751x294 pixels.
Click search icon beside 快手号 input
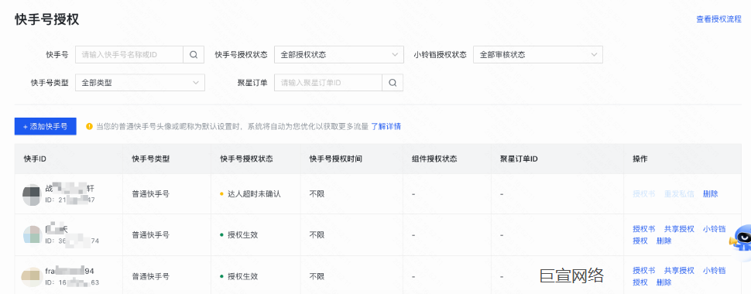tap(194, 55)
